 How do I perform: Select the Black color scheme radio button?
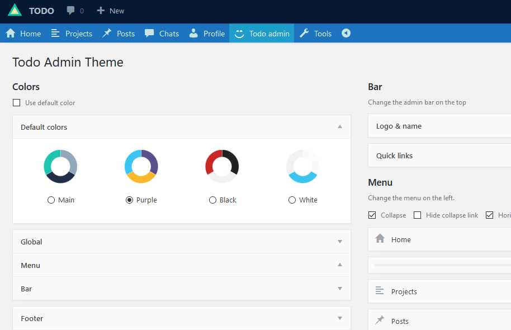[212, 200]
